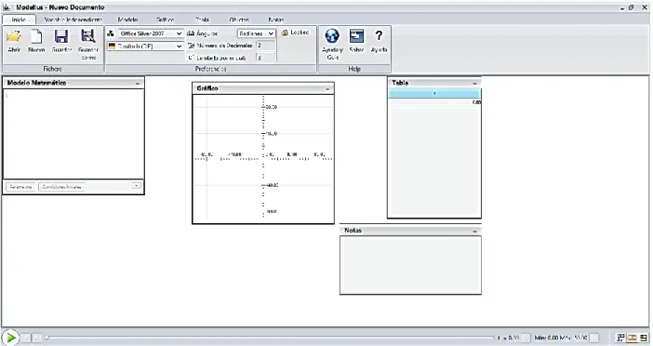
Task: Click the graph plot area in Gráfico
Action: click(263, 159)
